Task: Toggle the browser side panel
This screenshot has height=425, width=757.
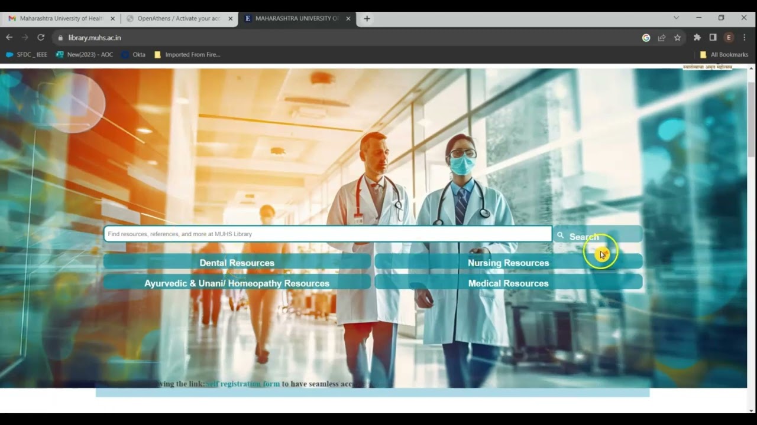Action: 713,37
